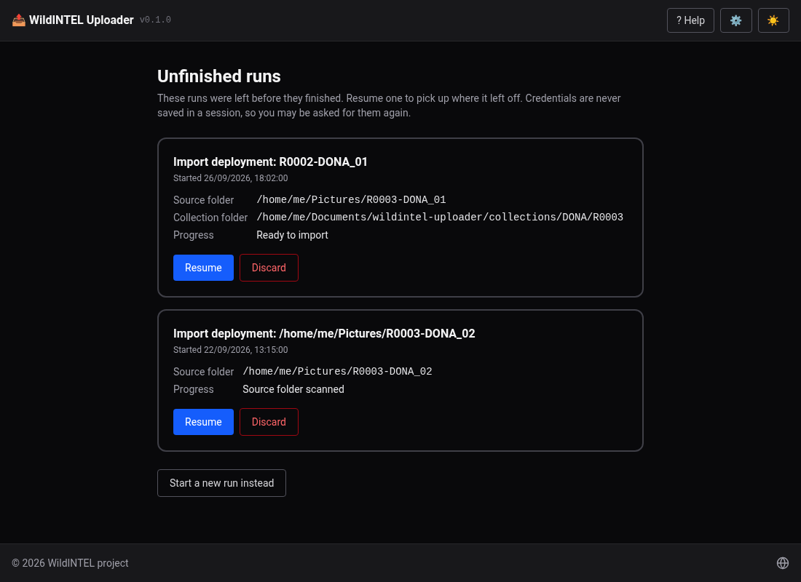This screenshot has width=801, height=582.
Task: Click the Ready to import progress status
Action: 292,235
